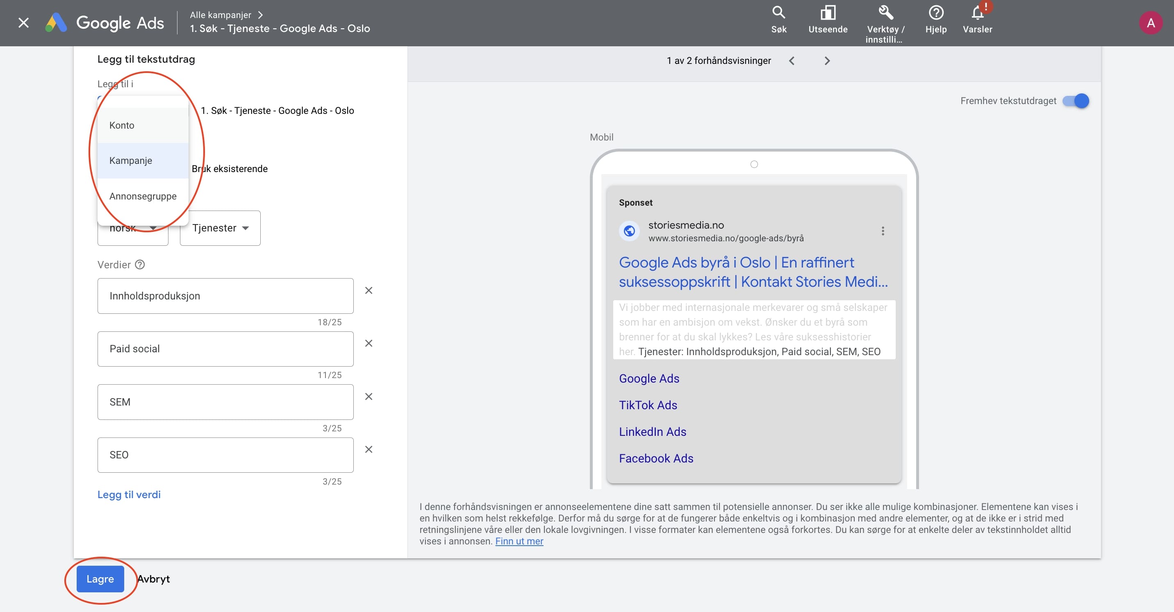Click the Lagre save button
The height and width of the screenshot is (612, 1174).
(x=100, y=579)
